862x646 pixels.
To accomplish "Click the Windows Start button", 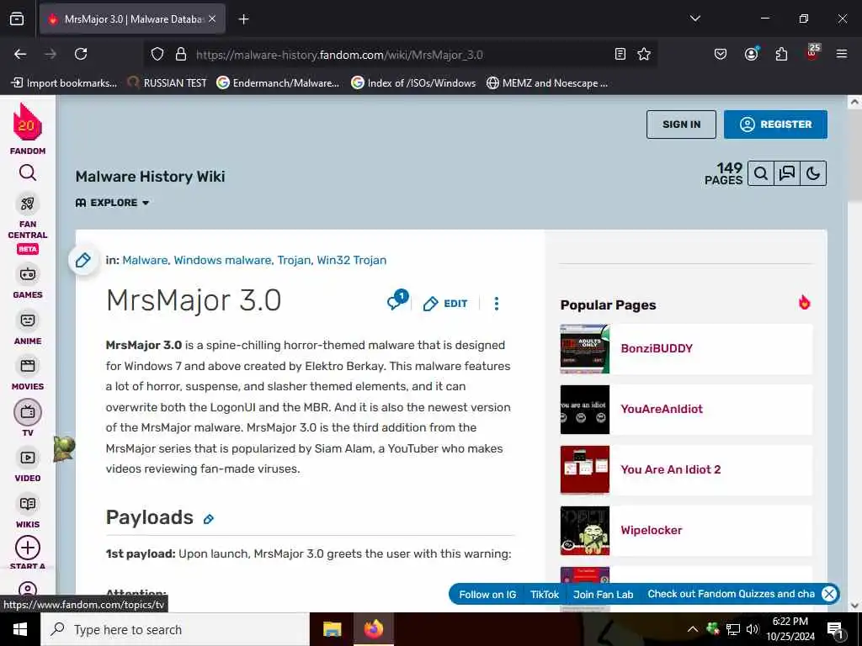I will (x=20, y=629).
